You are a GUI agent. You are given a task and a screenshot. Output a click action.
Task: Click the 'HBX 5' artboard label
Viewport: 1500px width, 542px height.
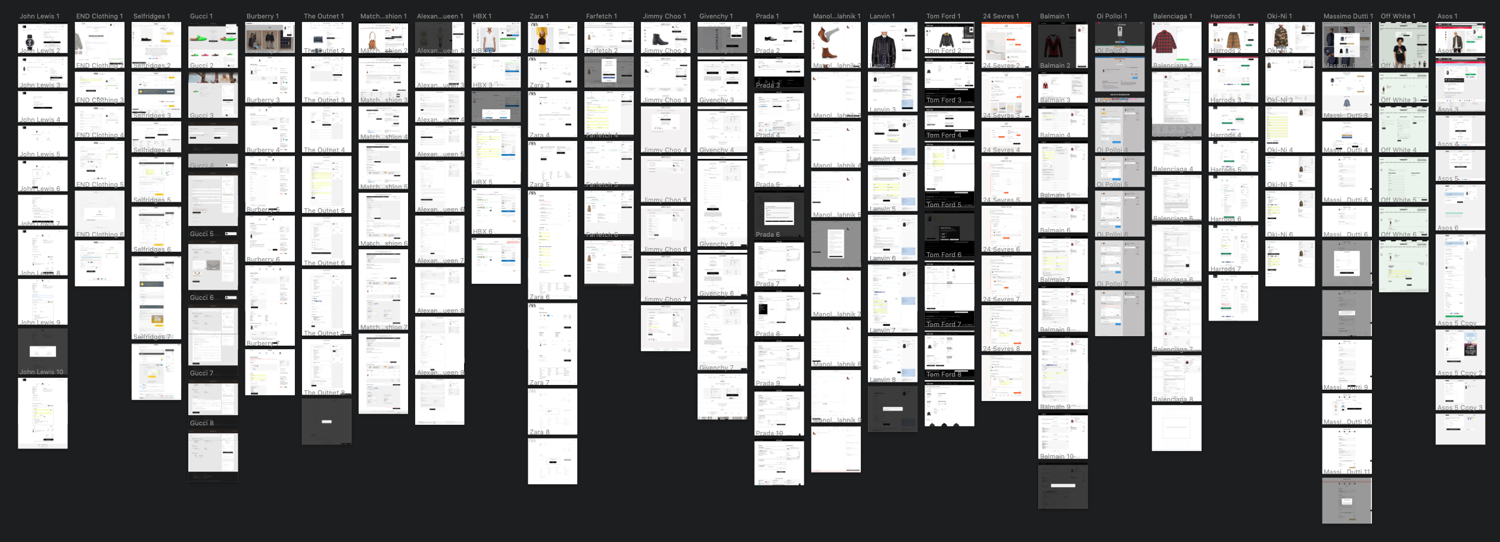coord(483,182)
